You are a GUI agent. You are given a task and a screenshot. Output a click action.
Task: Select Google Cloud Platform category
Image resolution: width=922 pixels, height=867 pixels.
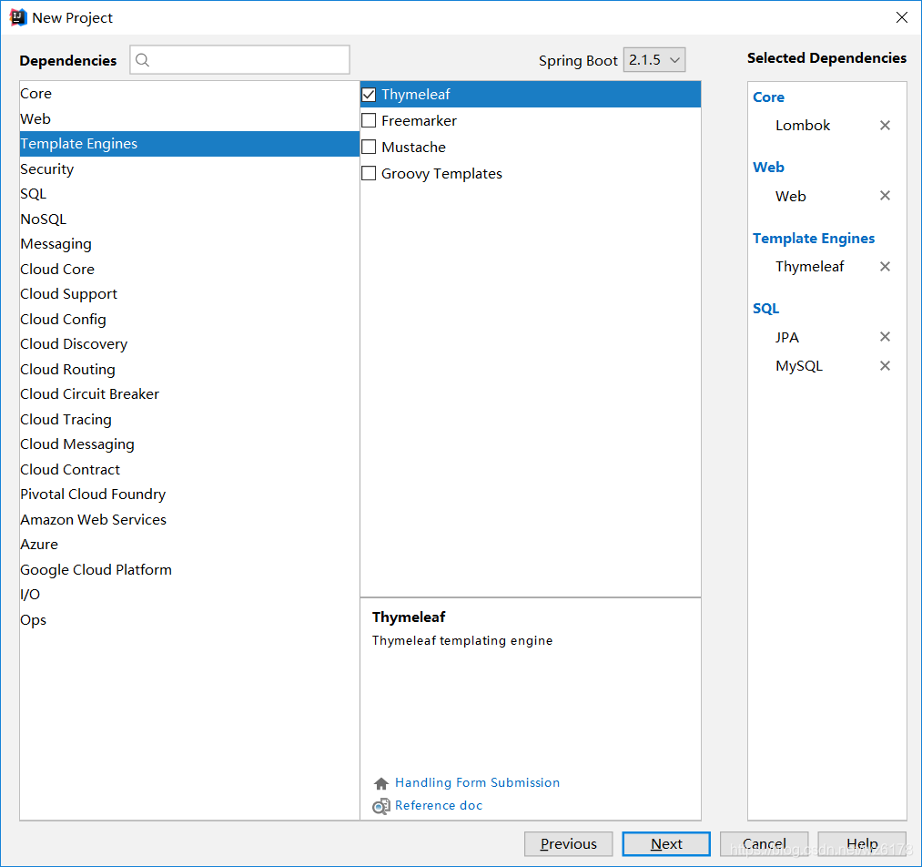[189, 569]
